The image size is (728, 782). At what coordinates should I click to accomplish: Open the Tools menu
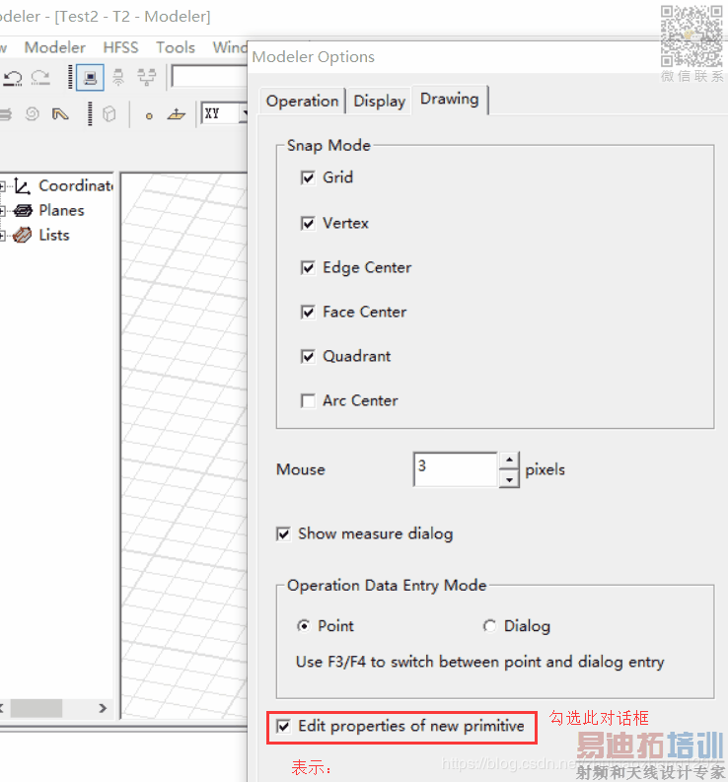pyautogui.click(x=176, y=47)
